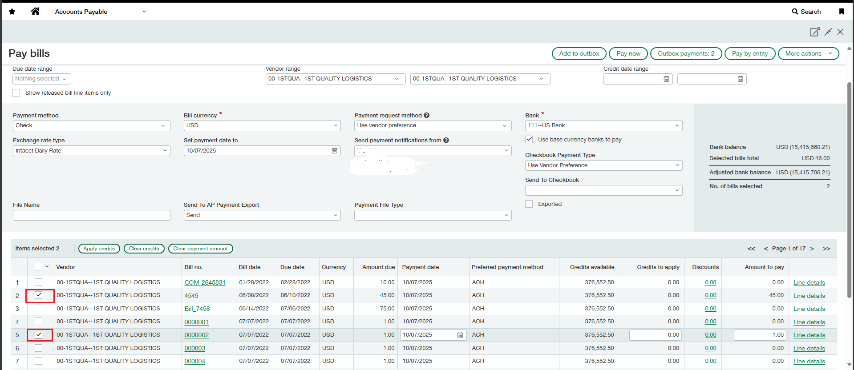Uncheck Use base currency banks to pay

click(529, 140)
